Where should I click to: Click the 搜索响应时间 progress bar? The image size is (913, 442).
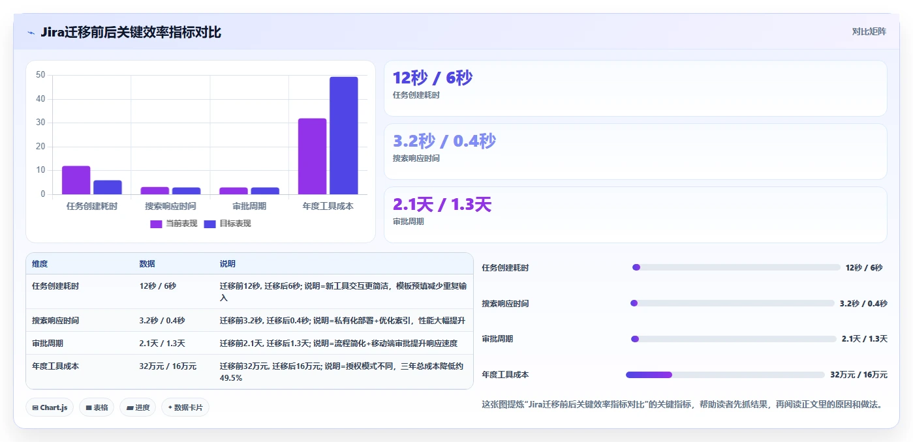tap(732, 303)
